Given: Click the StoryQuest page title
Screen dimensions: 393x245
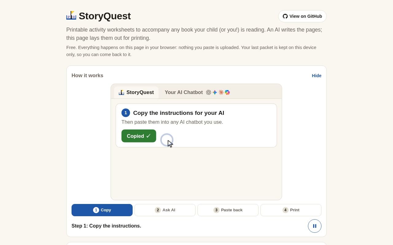Looking at the screenshot, I should click(105, 16).
